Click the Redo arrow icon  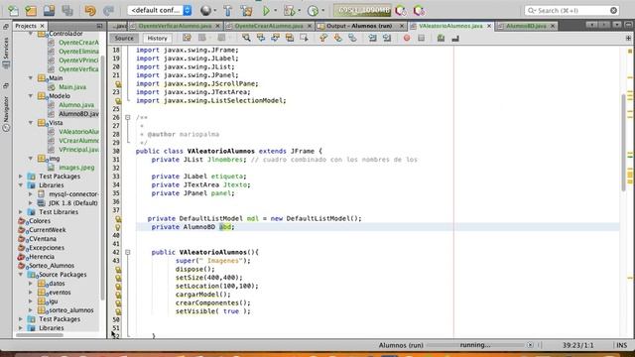pyautogui.click(x=108, y=11)
